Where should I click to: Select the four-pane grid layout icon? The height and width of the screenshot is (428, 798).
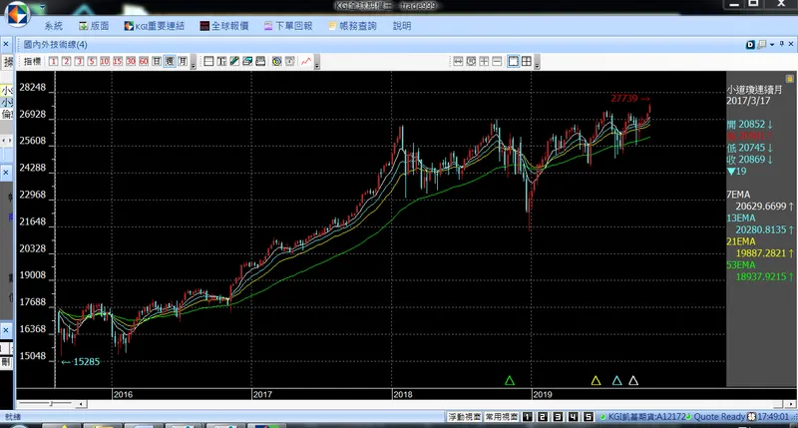point(527,62)
